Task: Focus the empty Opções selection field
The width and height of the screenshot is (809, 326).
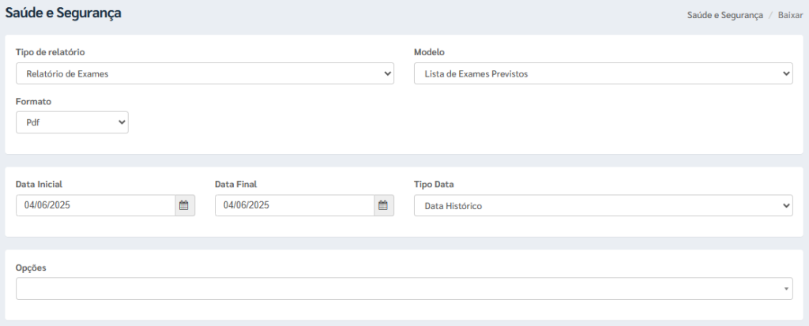Action: point(404,289)
